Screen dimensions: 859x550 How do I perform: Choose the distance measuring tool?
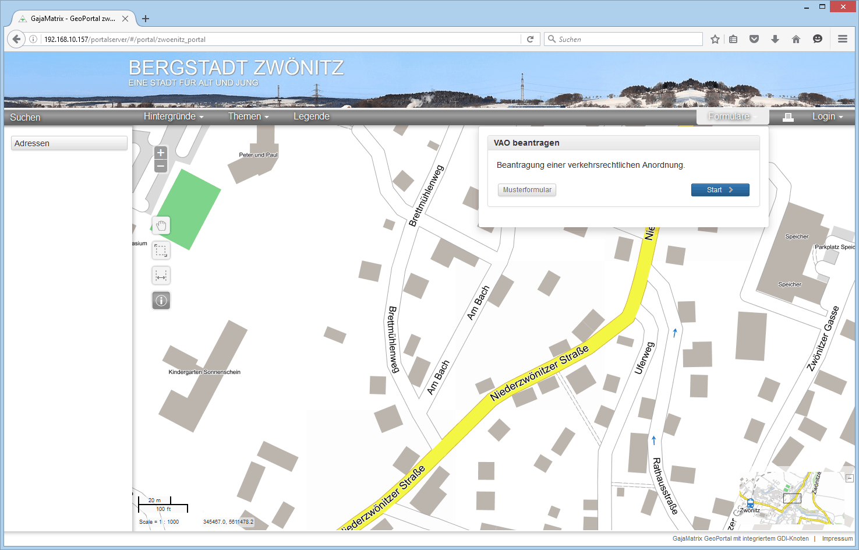coord(161,276)
